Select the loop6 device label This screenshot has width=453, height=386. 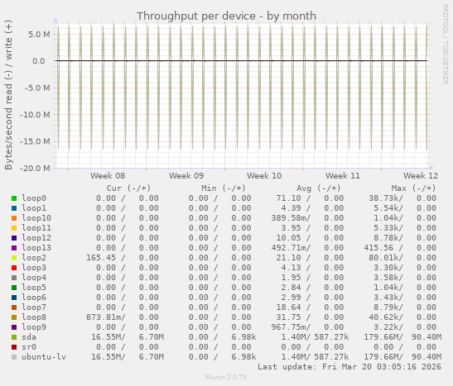34,298
